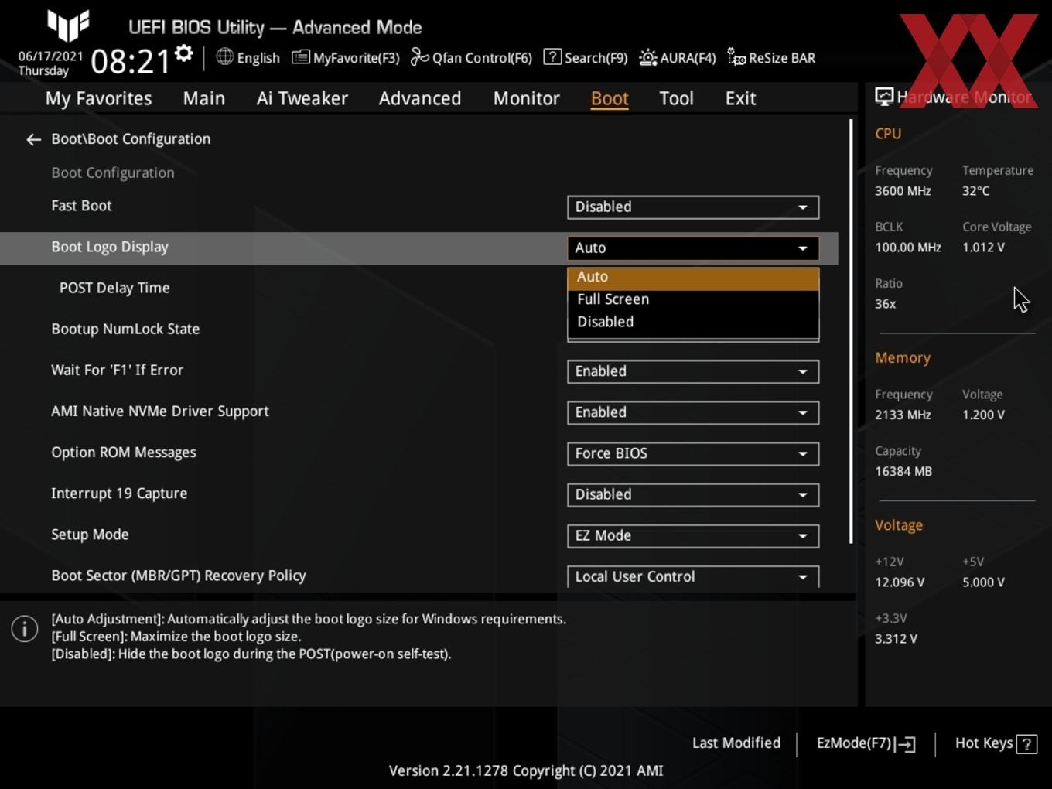Switch to the Main tab
The width and height of the screenshot is (1052, 789).
204,98
